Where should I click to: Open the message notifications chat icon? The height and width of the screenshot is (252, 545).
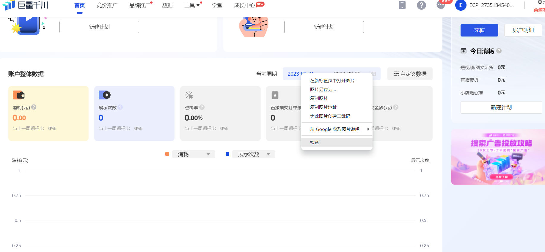(441, 5)
